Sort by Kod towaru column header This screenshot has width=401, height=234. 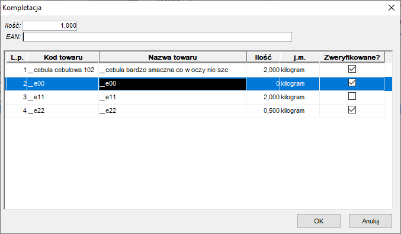[x=63, y=57]
